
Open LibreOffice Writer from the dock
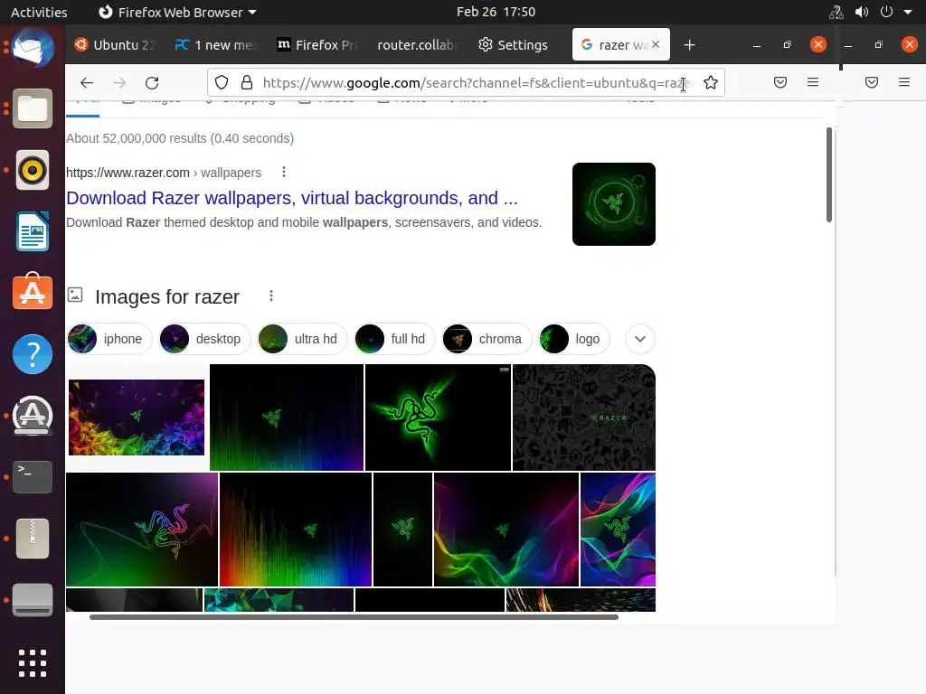pyautogui.click(x=33, y=231)
